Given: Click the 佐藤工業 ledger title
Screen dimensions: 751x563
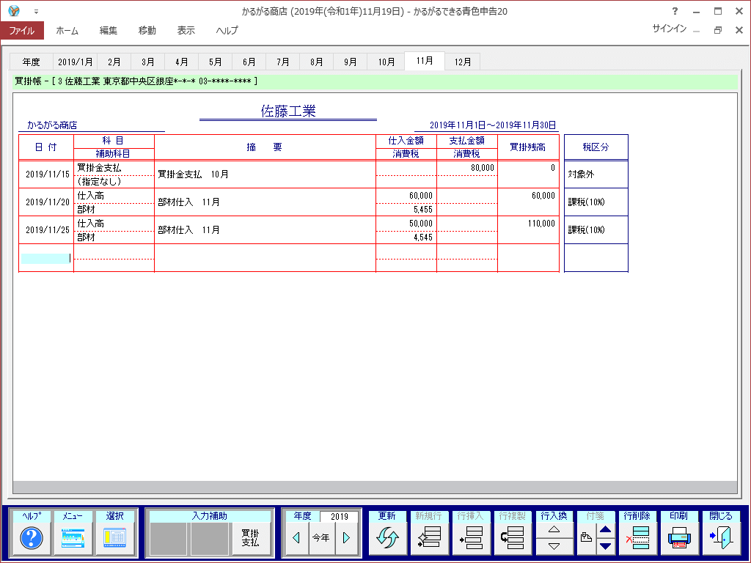Looking at the screenshot, I should click(287, 111).
